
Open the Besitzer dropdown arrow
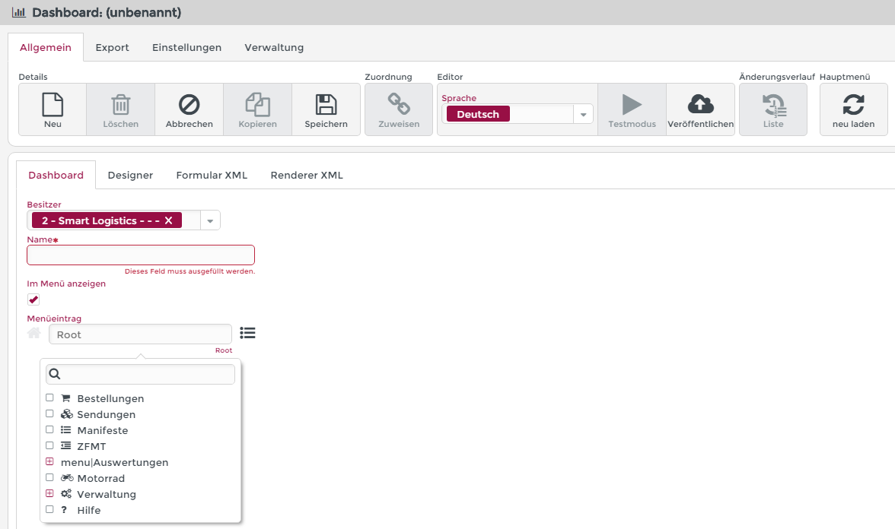click(210, 220)
